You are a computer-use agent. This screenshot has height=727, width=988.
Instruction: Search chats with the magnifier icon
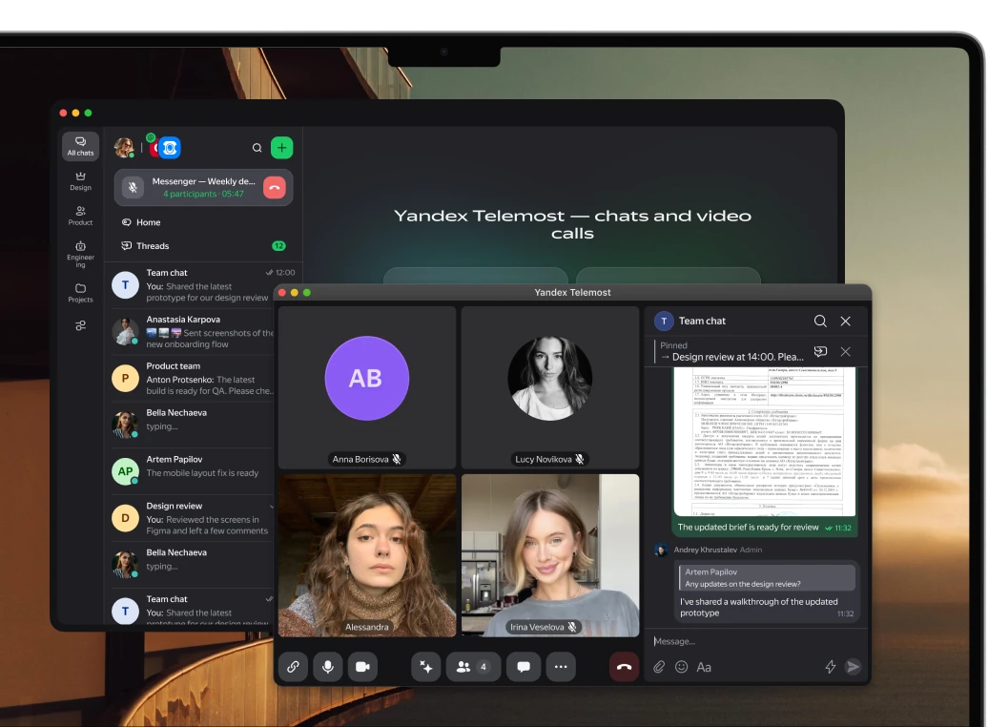tap(257, 148)
